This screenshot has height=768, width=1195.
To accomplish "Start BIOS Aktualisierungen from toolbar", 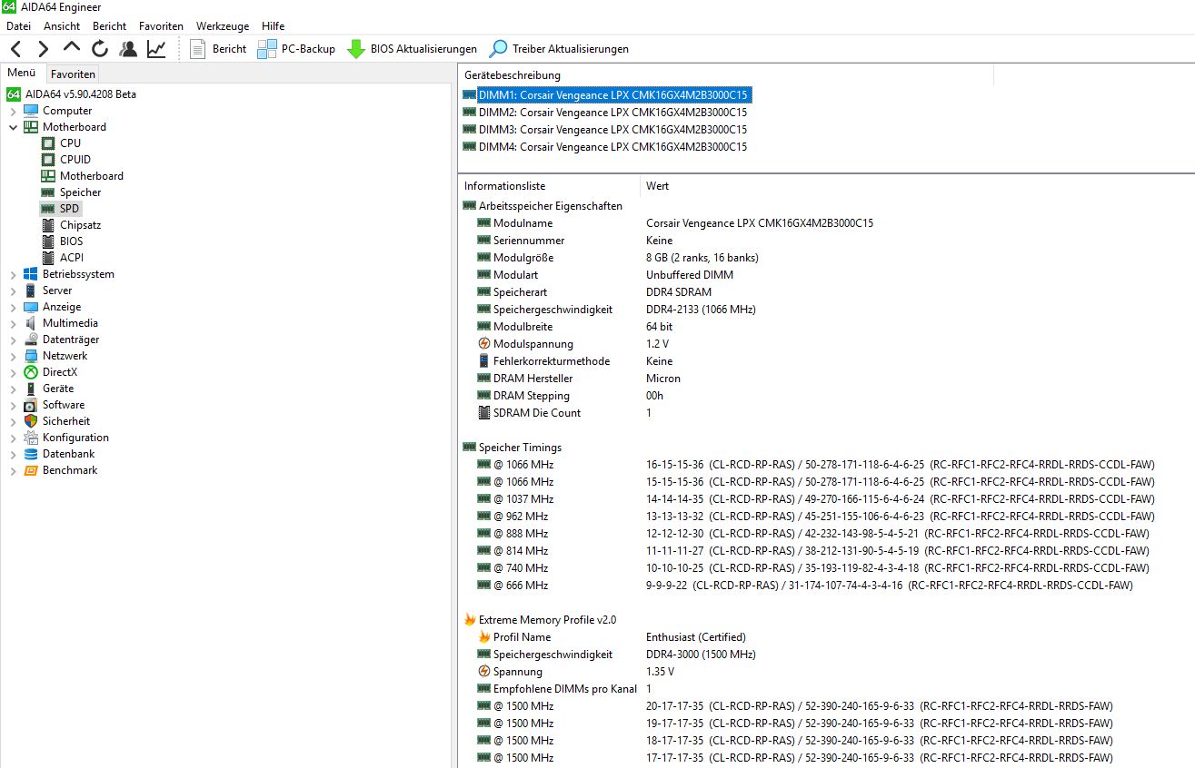I will 412,49.
